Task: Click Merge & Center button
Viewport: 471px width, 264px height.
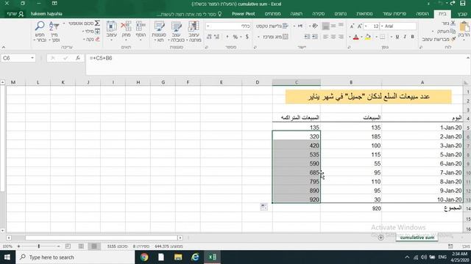Action: [x=275, y=37]
